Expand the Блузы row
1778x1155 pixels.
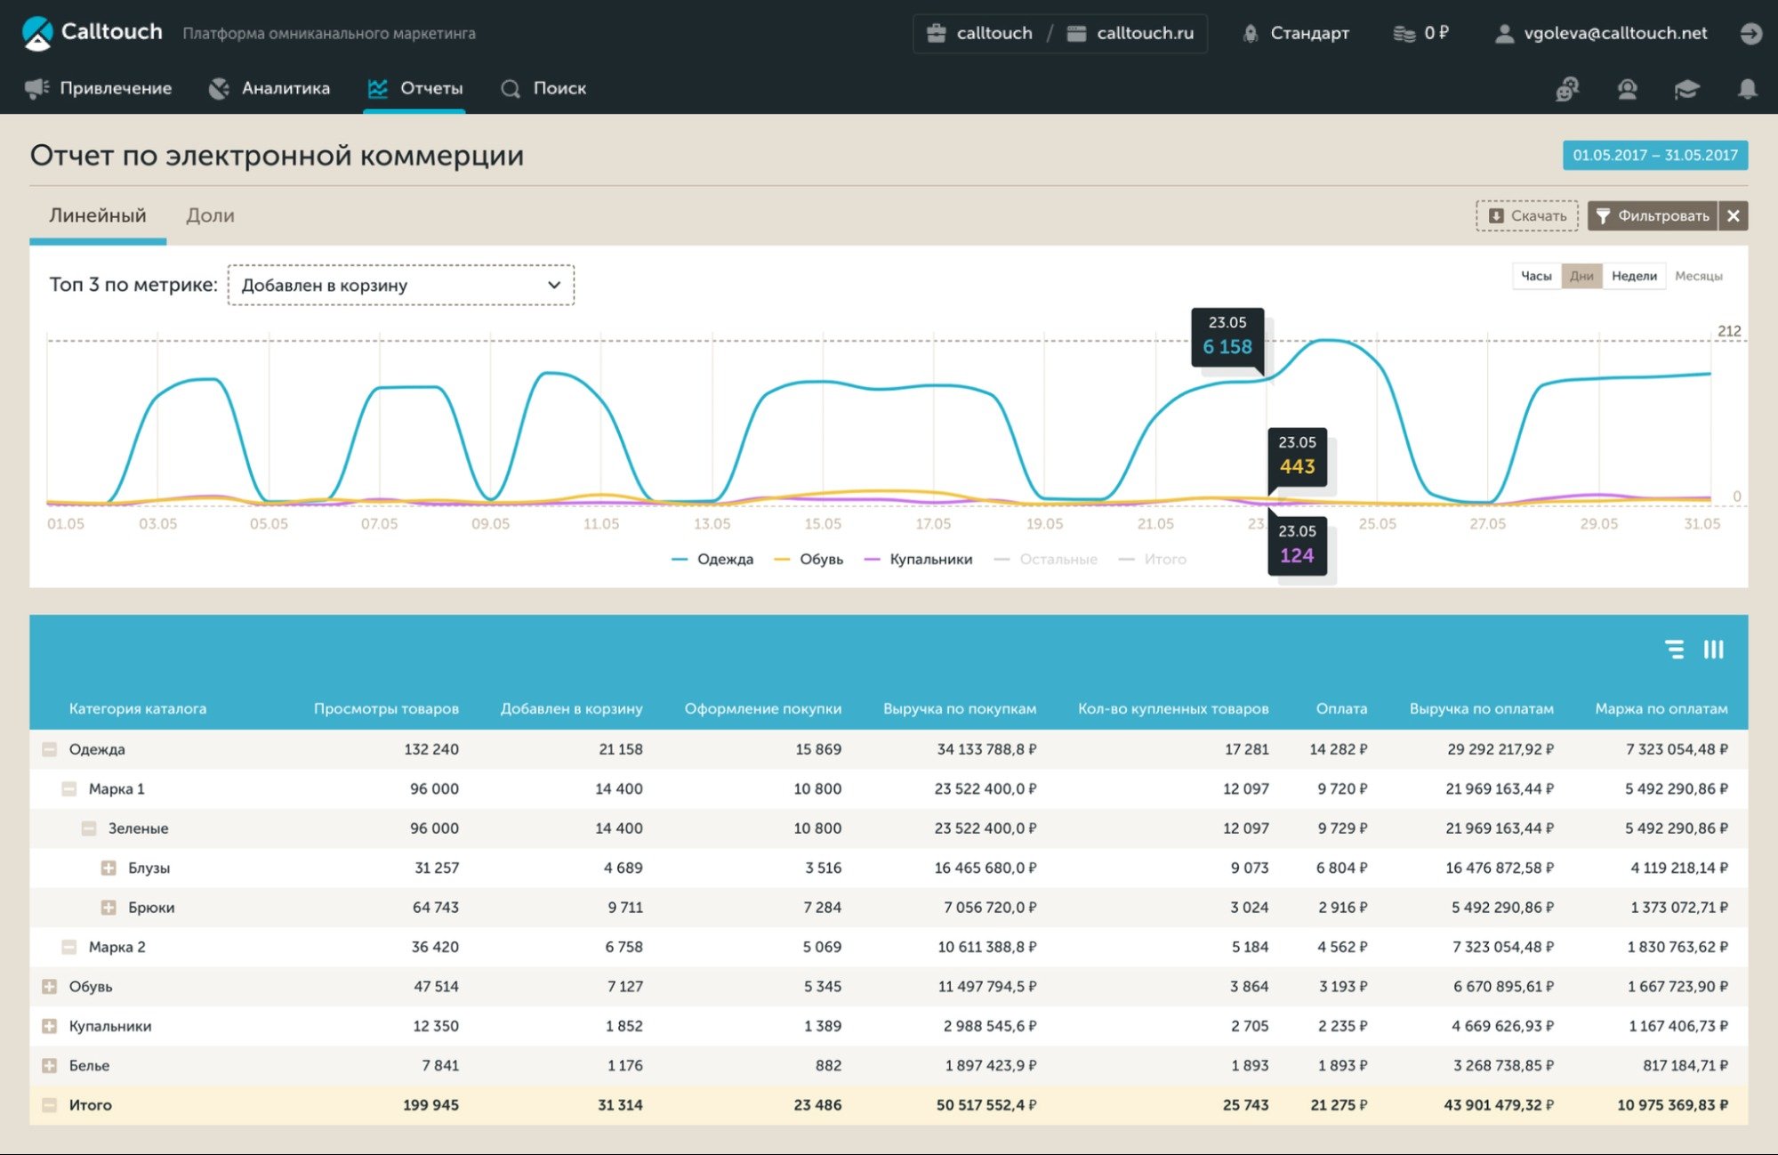click(x=109, y=868)
